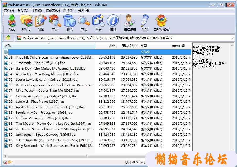The width and height of the screenshot is (237, 167).
Task: Click file icon of 05 - Leona Lewis track
Action: pyautogui.click(x=6, y=80)
